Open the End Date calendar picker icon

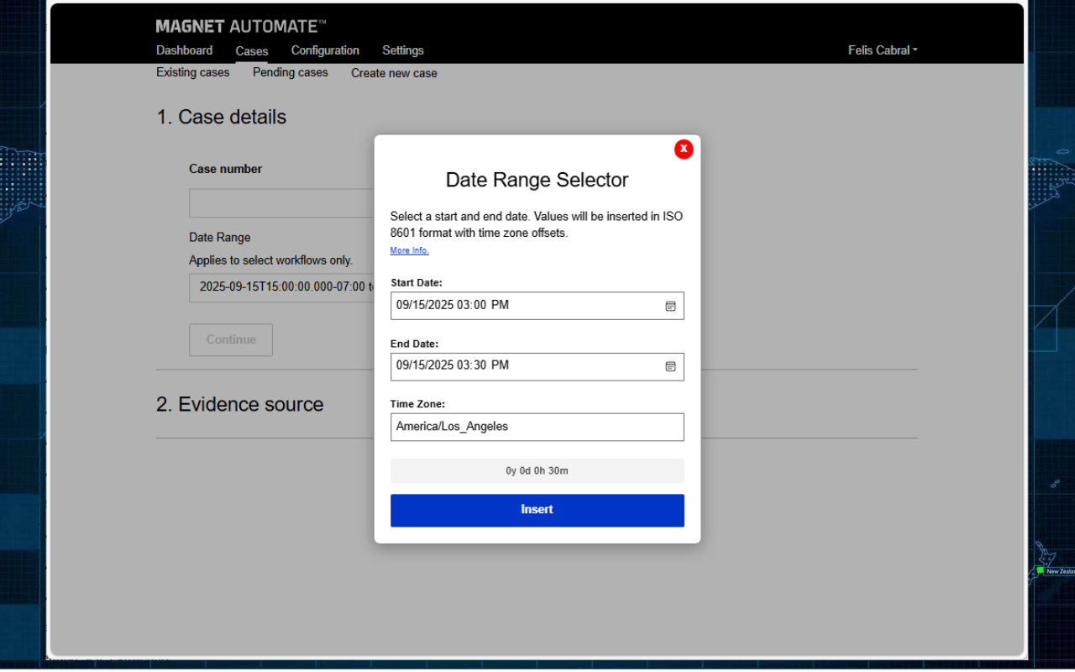[x=670, y=366]
